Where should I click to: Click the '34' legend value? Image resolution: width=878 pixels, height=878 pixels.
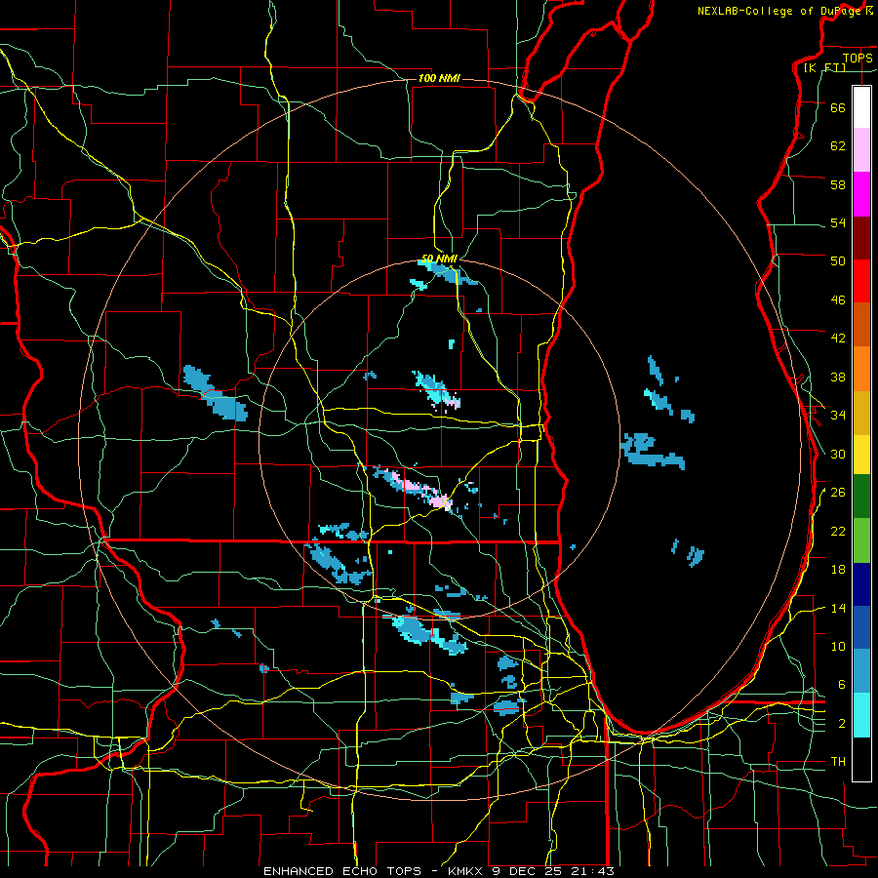[x=838, y=415]
